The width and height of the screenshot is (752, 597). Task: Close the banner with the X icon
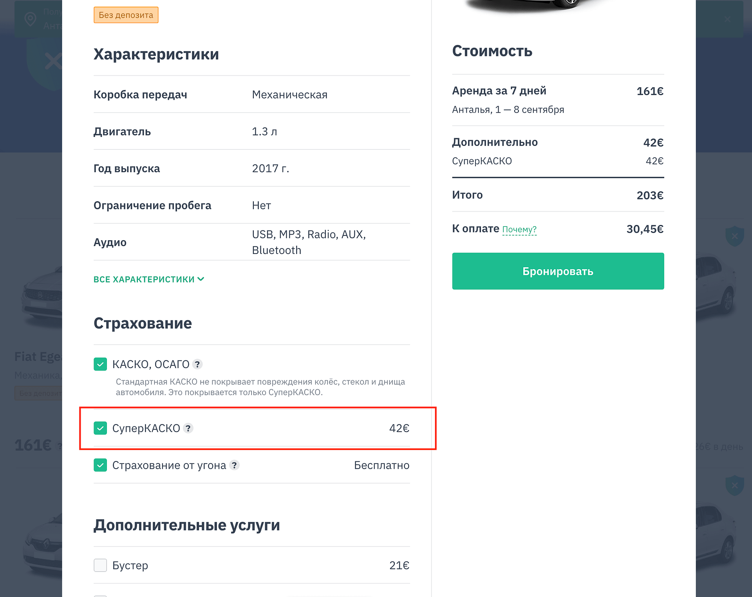727,19
